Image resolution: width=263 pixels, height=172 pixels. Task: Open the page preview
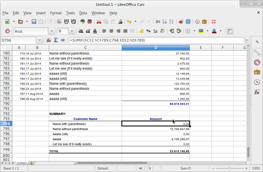(x=73, y=22)
